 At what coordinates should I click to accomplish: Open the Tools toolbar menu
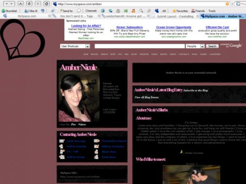pyautogui.click(x=212, y=11)
